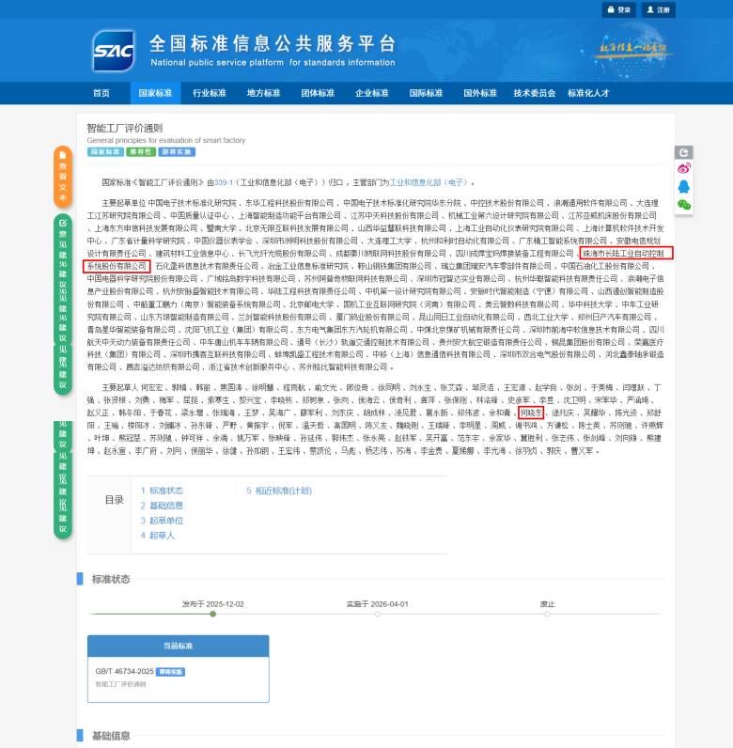The height and width of the screenshot is (748, 733).
Task: Share page to Sina Weibo
Action: [684, 169]
